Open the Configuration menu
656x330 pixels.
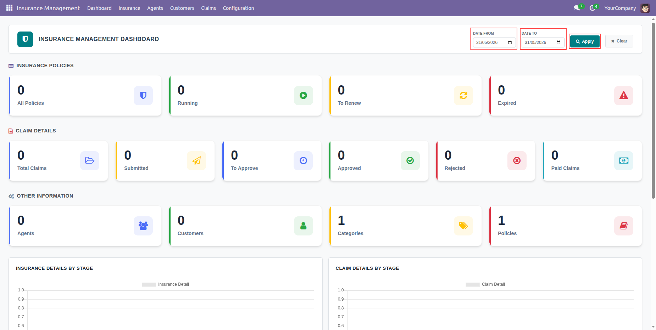tap(238, 8)
